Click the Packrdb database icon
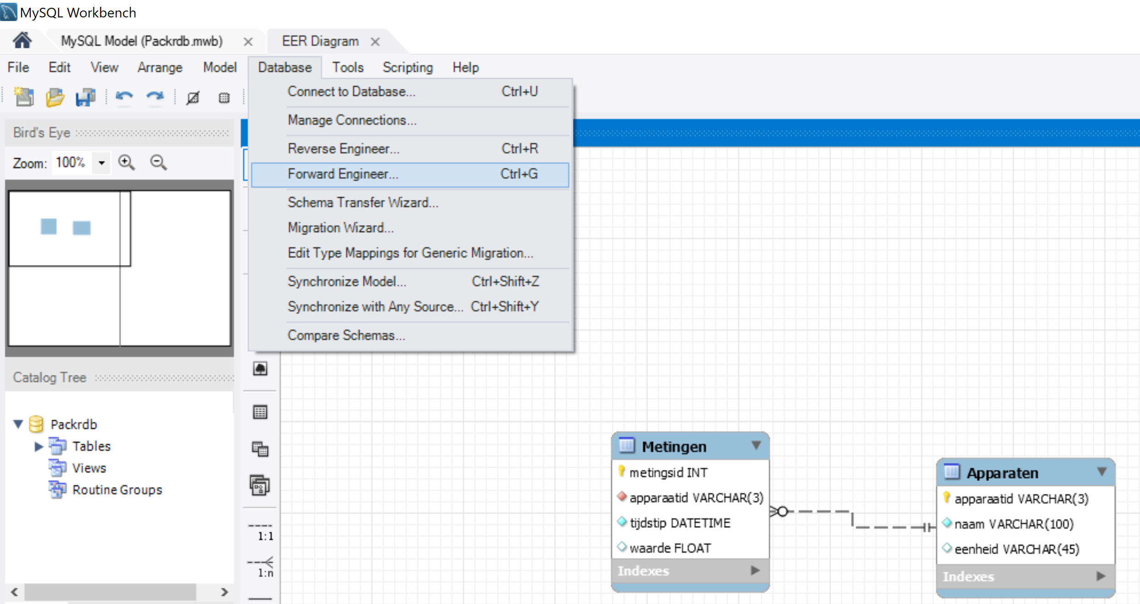The width and height of the screenshot is (1140, 604). (36, 424)
